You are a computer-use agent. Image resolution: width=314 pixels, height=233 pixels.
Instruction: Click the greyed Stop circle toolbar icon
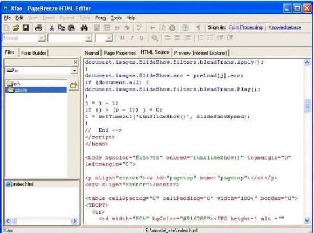click(172, 28)
